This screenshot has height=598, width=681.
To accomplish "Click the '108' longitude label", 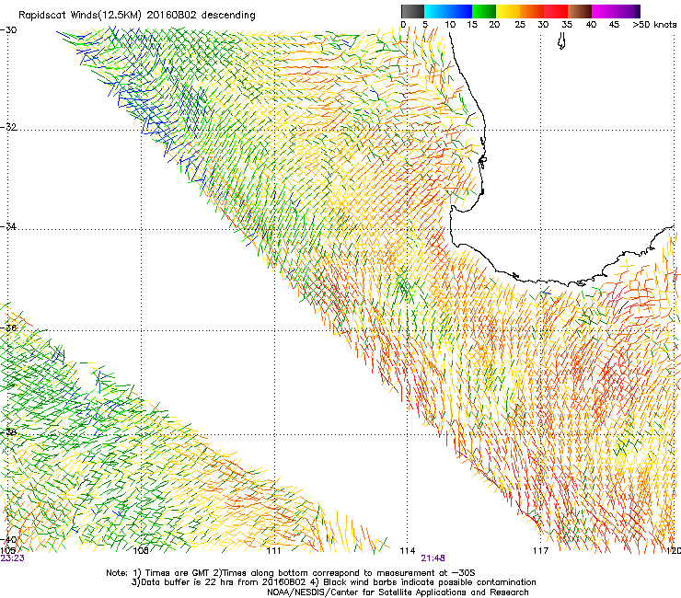I will (141, 551).
